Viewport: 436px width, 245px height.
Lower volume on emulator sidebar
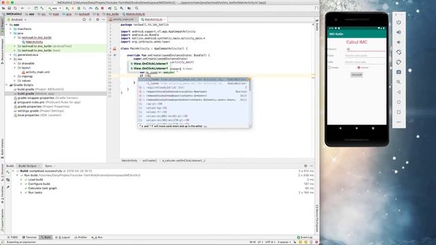pyautogui.click(x=399, y=42)
